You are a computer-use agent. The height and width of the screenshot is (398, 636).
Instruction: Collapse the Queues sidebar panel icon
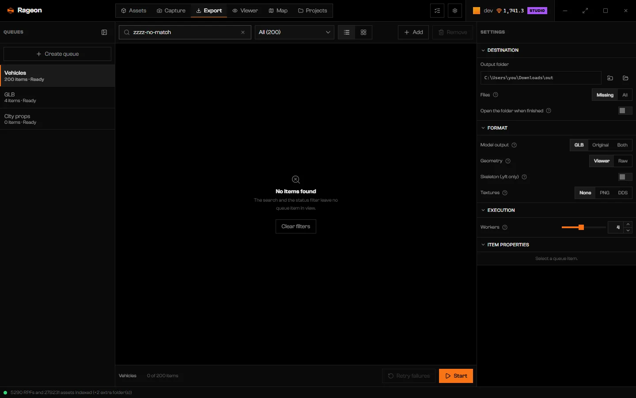tap(104, 32)
